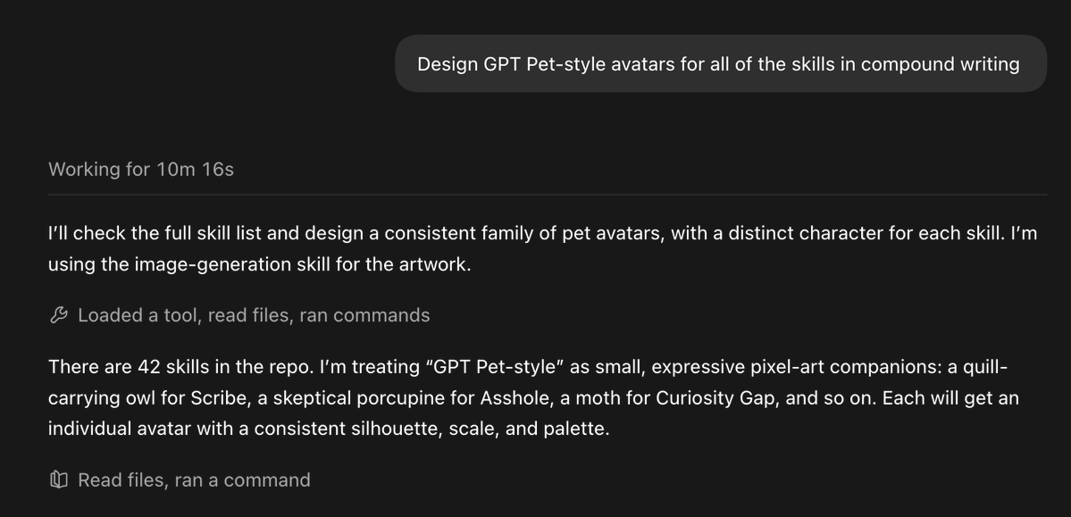Click the ran a command text in the lower summary
The height and width of the screenshot is (517, 1071).
[x=242, y=479]
